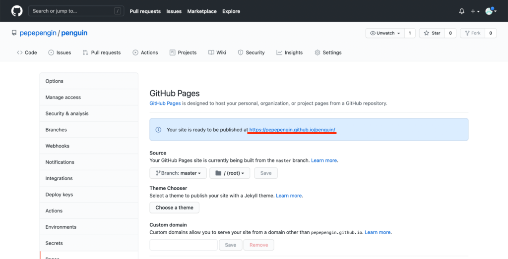
Task: Click the repository book icon
Action: pyautogui.click(x=14, y=33)
